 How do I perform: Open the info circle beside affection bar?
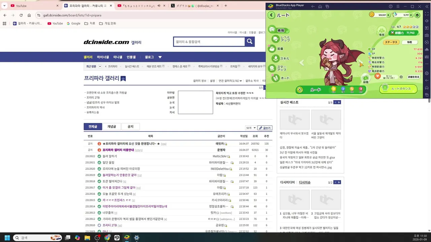point(401,77)
